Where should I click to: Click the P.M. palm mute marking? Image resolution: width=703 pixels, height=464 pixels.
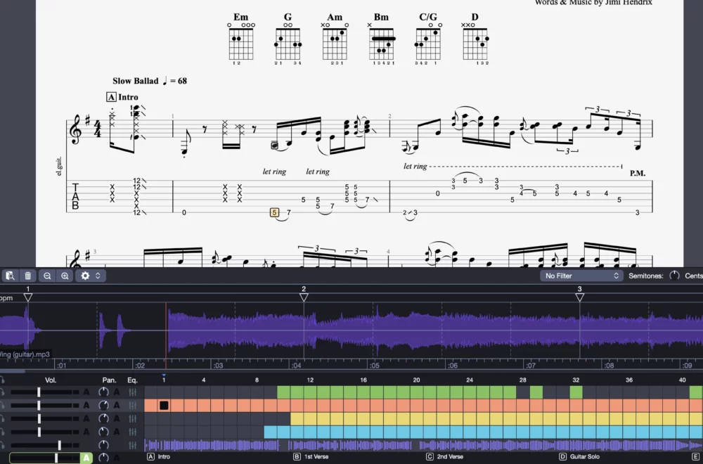coord(638,174)
